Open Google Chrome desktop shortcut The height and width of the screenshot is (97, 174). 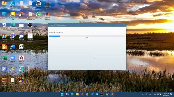pos(4,38)
